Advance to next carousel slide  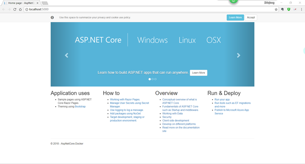click(238, 55)
